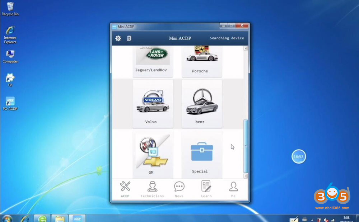This screenshot has height=222, width=359.
Task: Open the Me profile tab
Action: 233,189
